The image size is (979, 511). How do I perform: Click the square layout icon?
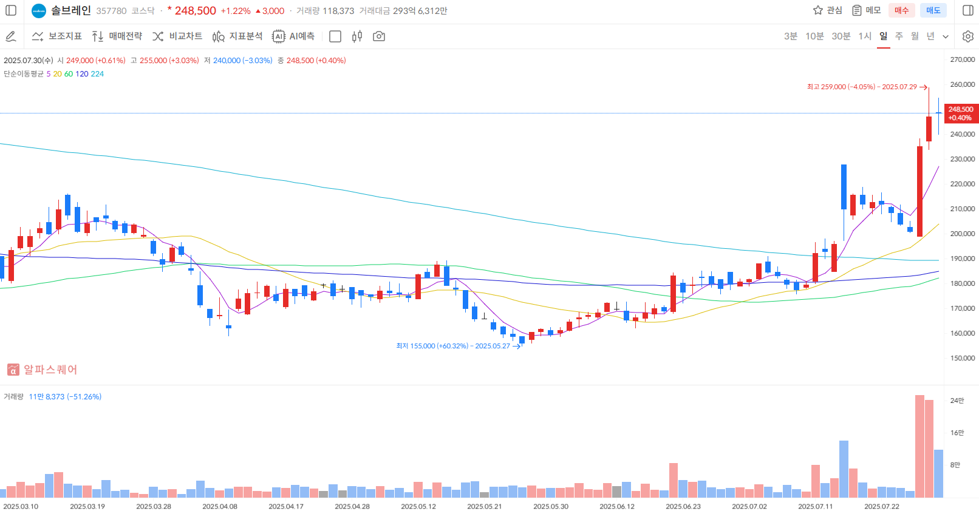(x=335, y=36)
